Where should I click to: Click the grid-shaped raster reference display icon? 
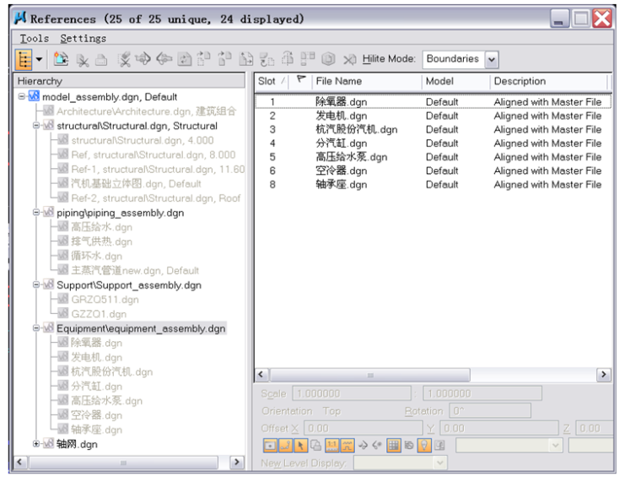(x=393, y=446)
